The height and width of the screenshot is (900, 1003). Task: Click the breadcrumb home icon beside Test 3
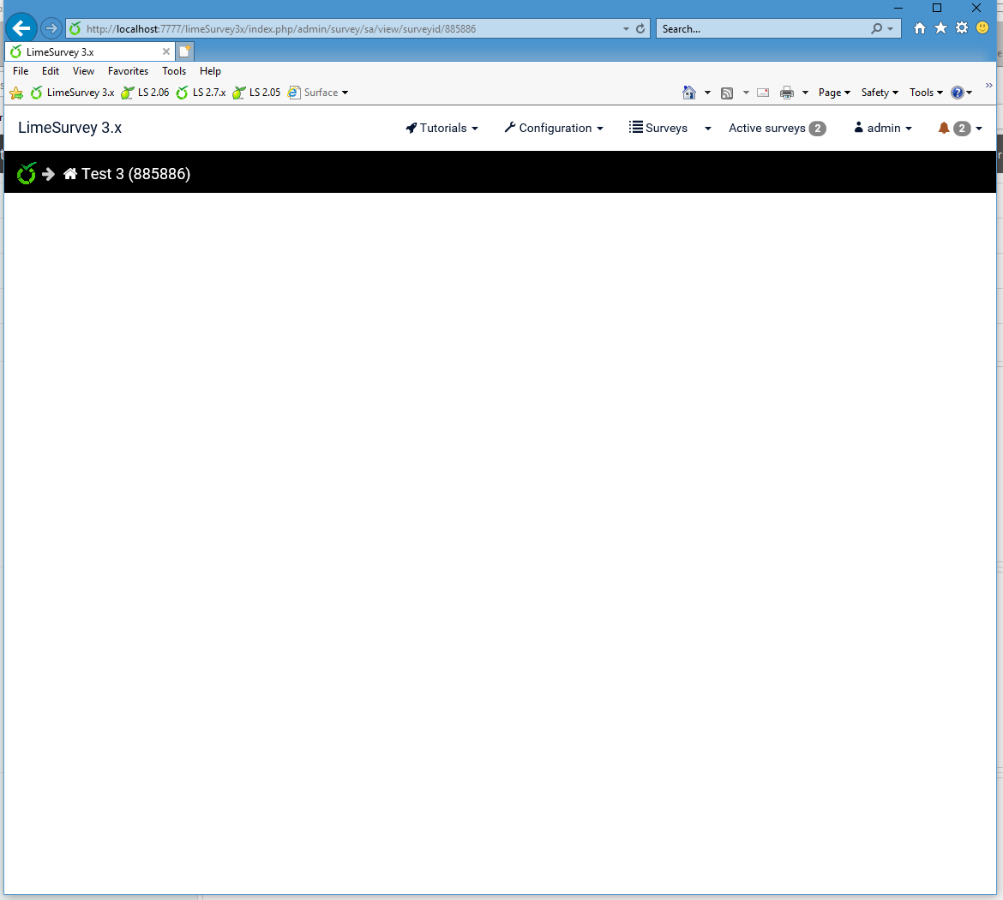(x=70, y=174)
